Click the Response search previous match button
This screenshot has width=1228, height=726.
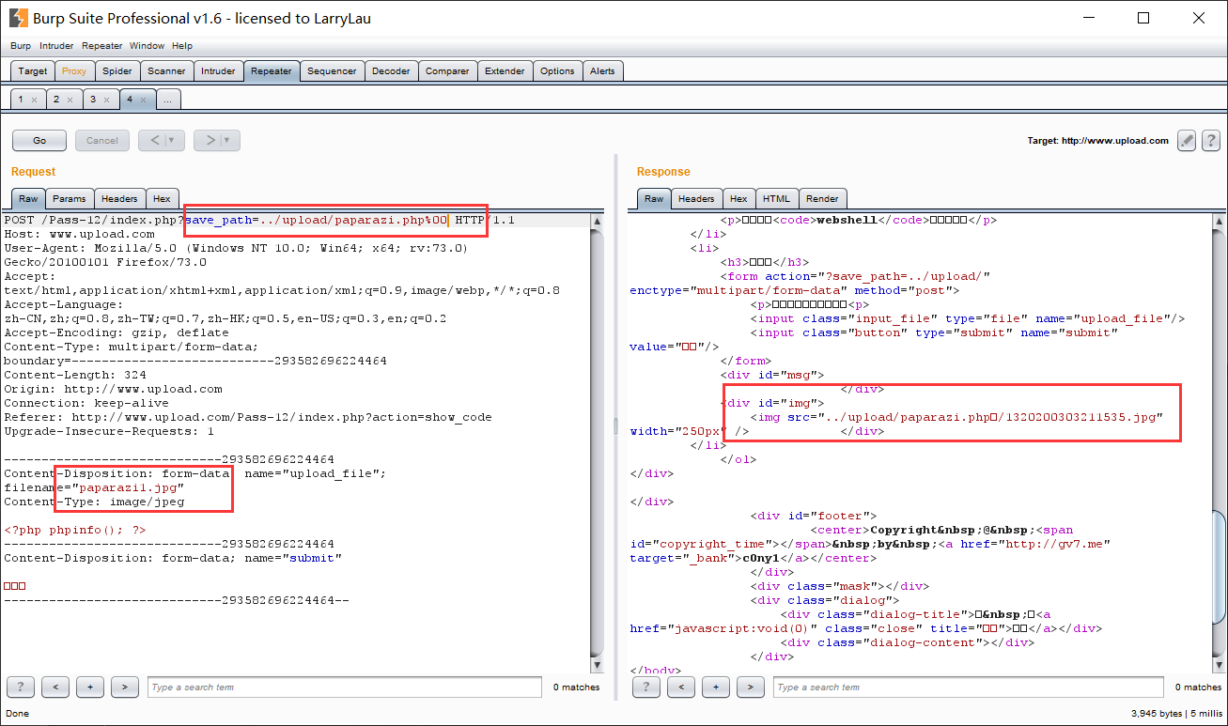681,687
